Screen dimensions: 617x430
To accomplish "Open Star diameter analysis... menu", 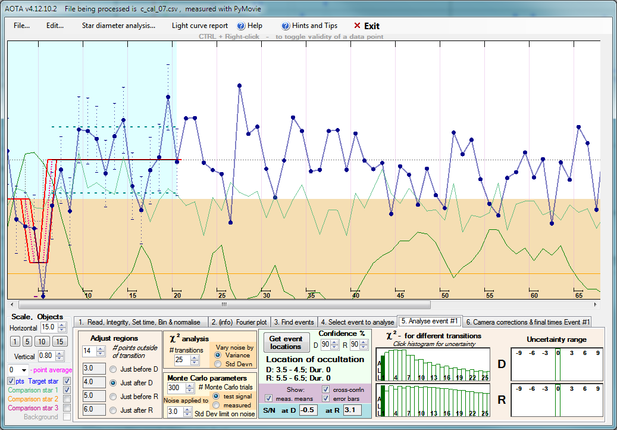I will [x=118, y=26].
